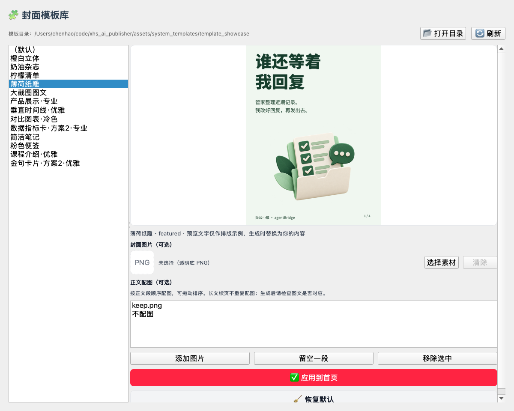
Task: Click the 封面图片（可选） heading
Action: [x=151, y=245]
